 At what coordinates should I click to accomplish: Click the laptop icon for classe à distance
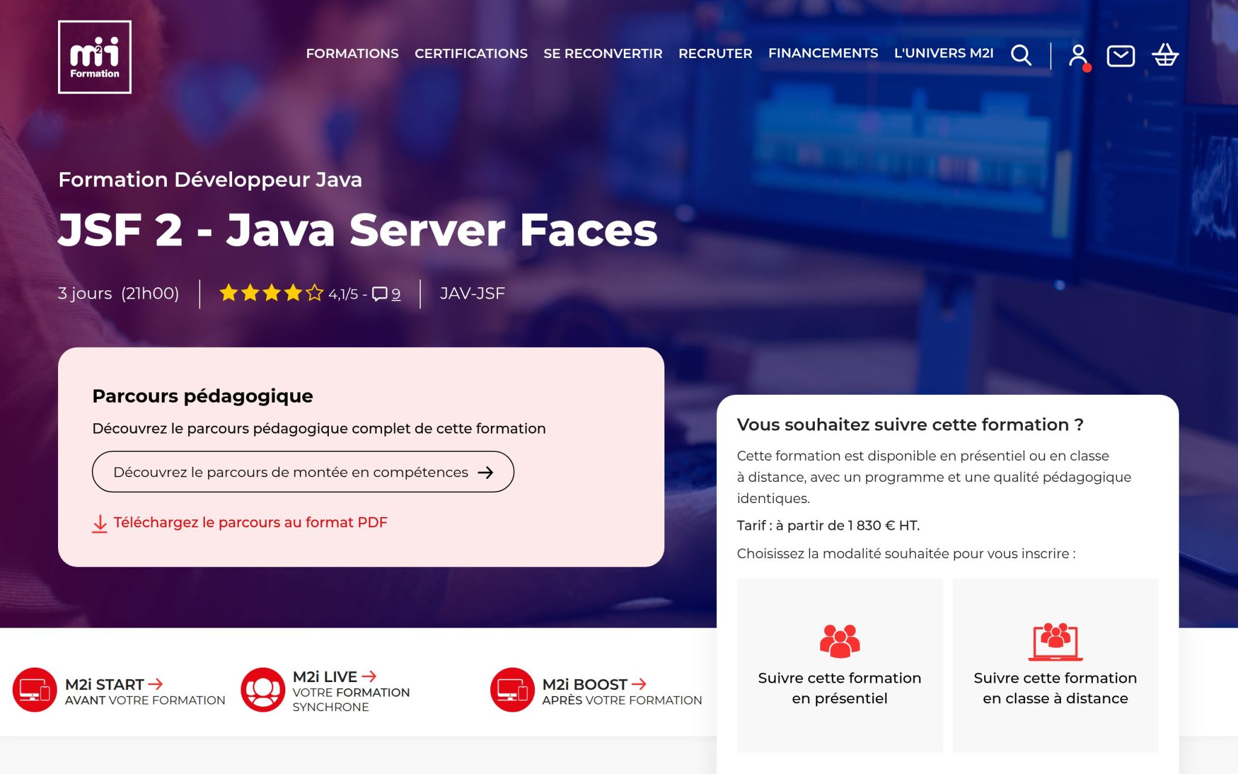[x=1055, y=642]
